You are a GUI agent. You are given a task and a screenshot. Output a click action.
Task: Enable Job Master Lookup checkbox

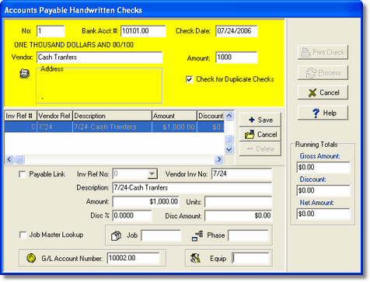[x=23, y=235]
